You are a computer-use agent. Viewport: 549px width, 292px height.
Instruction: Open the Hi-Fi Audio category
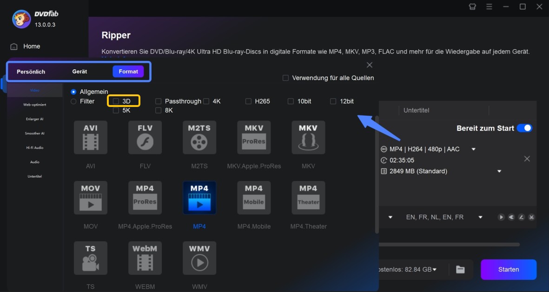35,148
